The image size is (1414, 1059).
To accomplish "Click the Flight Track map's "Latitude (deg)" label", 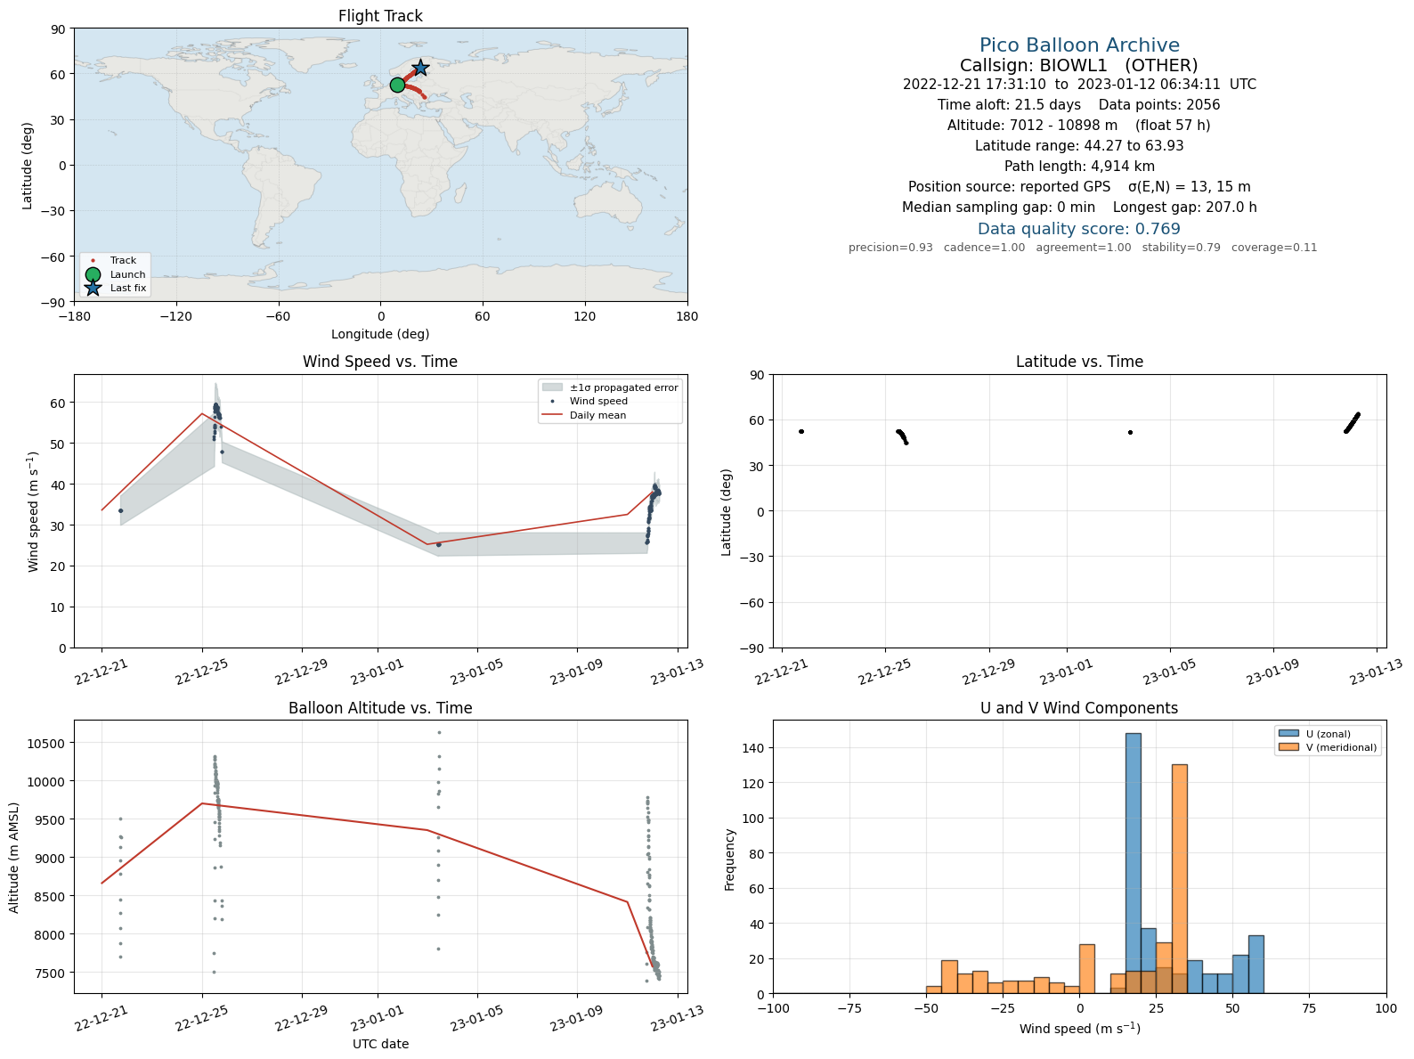I will point(28,166).
